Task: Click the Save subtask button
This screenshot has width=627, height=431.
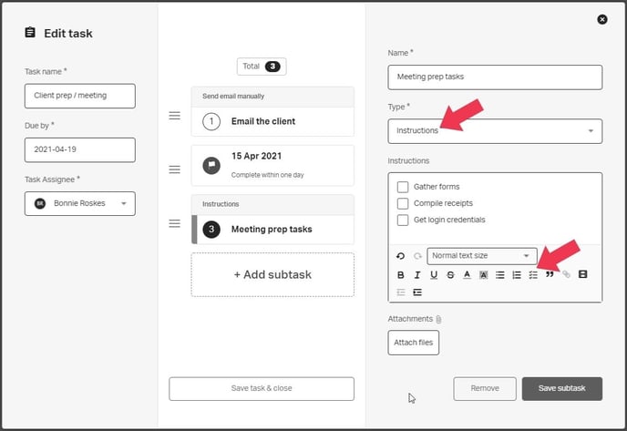Action: (561, 389)
